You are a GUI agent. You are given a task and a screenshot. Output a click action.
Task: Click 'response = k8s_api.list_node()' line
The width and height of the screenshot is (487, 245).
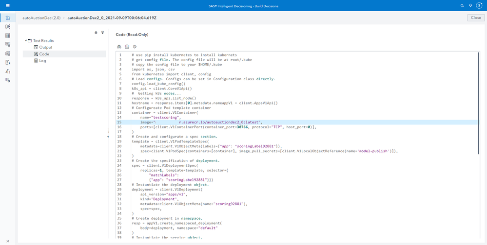164,98
